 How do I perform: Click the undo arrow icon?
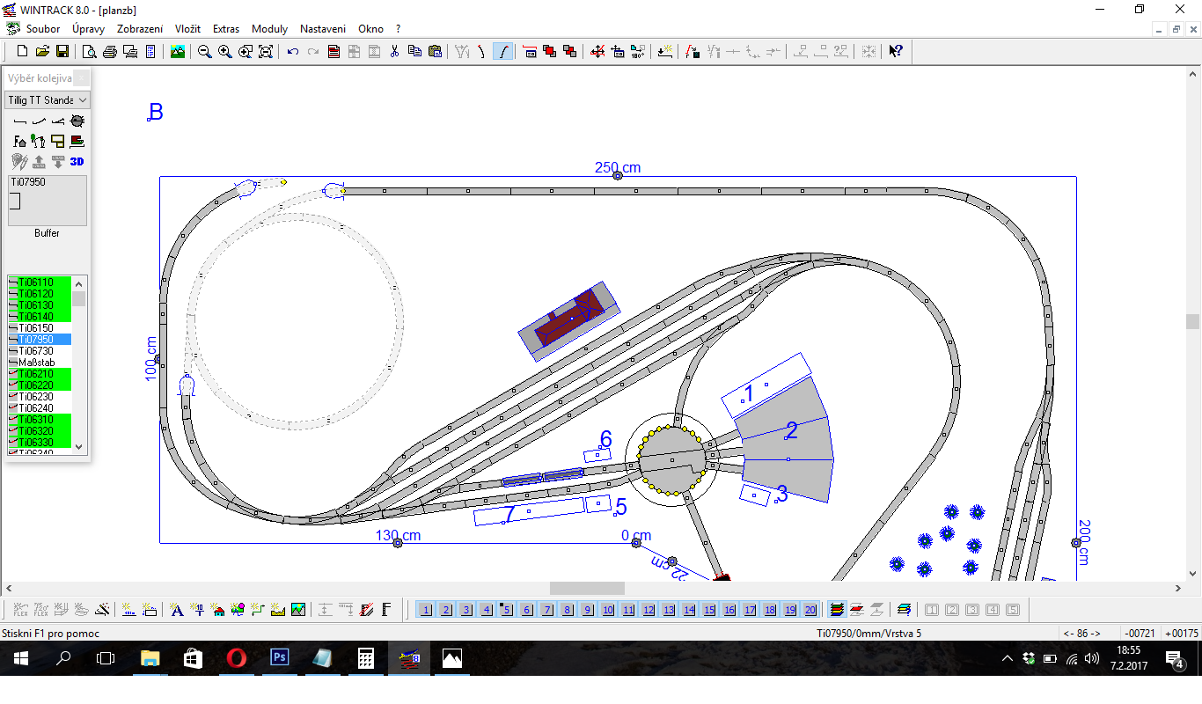[293, 52]
